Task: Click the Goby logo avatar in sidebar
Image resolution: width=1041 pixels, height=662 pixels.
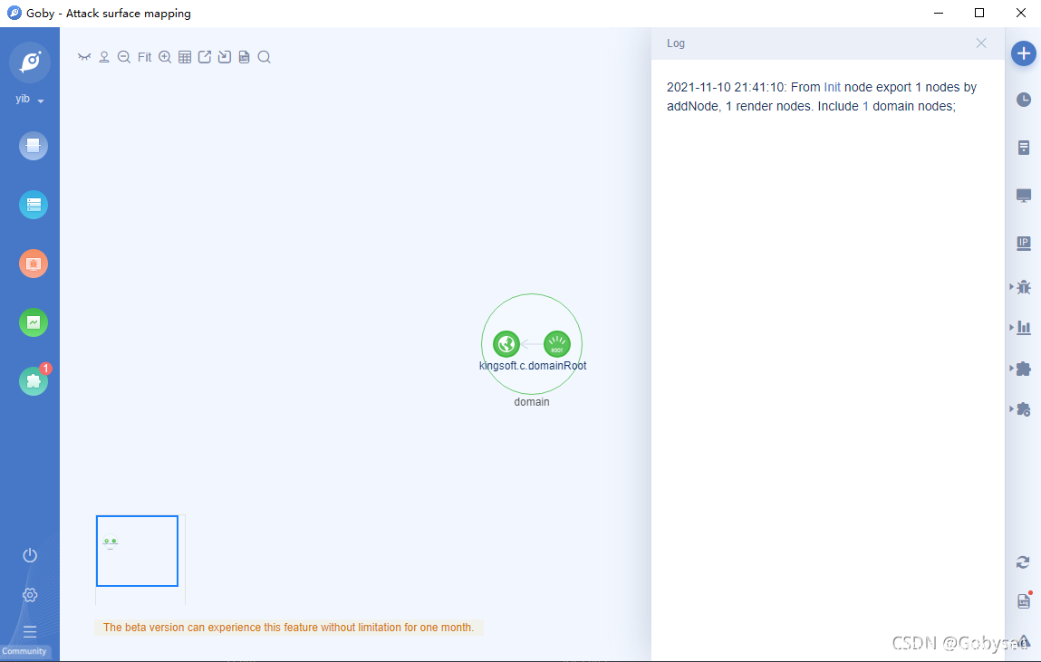Action: pyautogui.click(x=30, y=62)
